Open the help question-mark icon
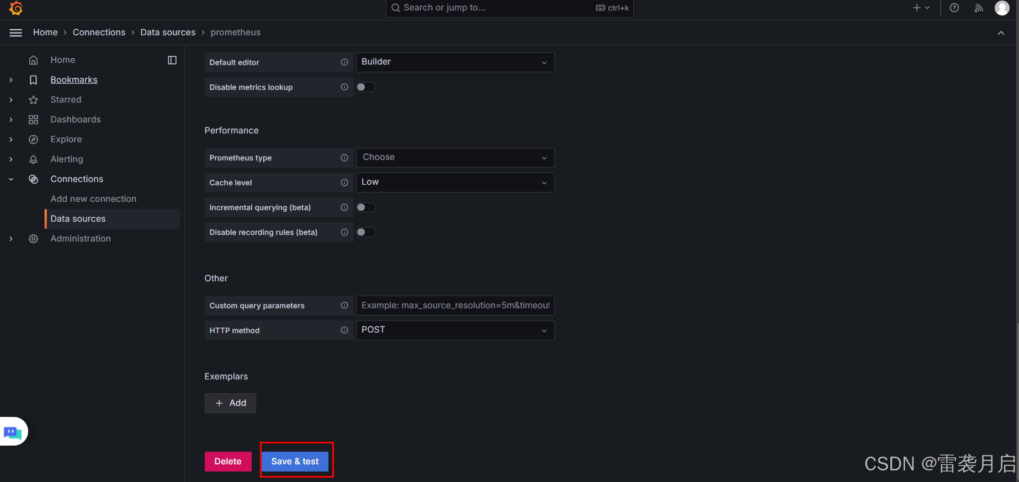Viewport: 1019px width, 482px height. [954, 8]
